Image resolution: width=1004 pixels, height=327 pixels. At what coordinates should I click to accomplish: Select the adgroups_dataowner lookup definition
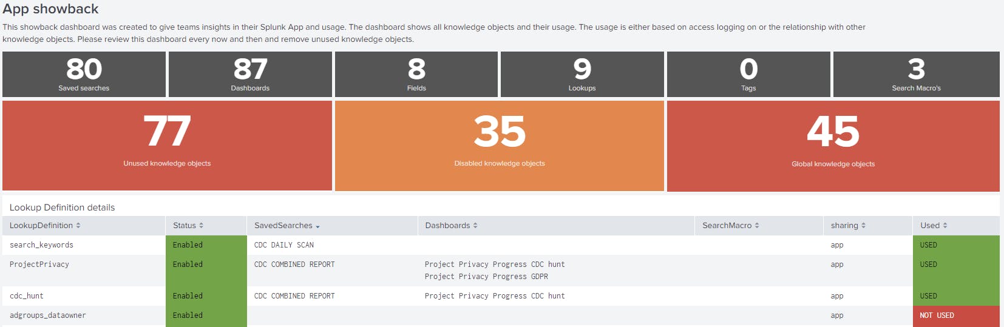pyautogui.click(x=48, y=315)
